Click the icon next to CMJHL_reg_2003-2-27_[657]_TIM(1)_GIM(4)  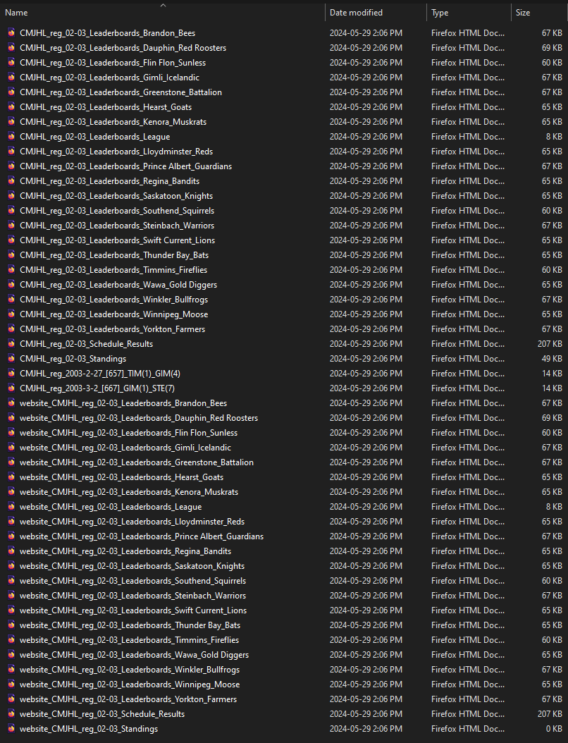click(x=11, y=374)
